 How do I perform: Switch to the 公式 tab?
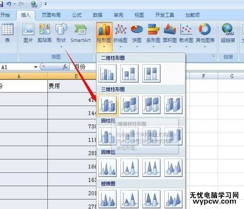click(77, 15)
